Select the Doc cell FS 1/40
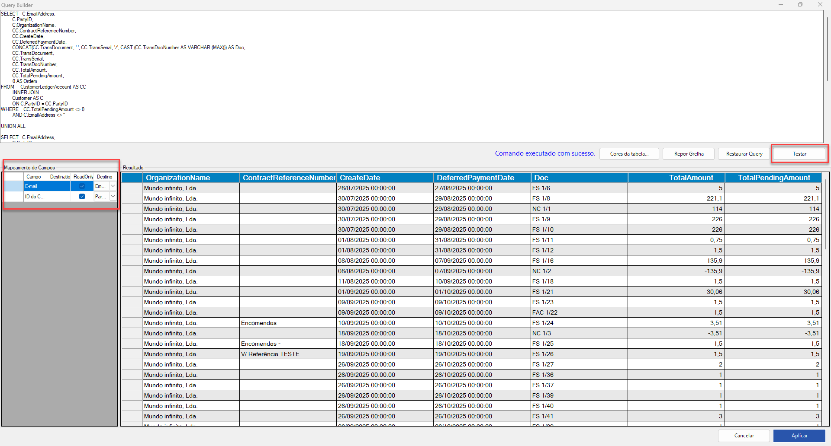This screenshot has height=446, width=831. tap(579, 406)
